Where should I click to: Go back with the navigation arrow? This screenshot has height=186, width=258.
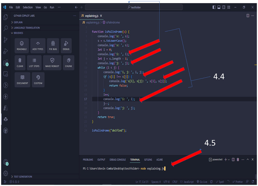(76, 7)
